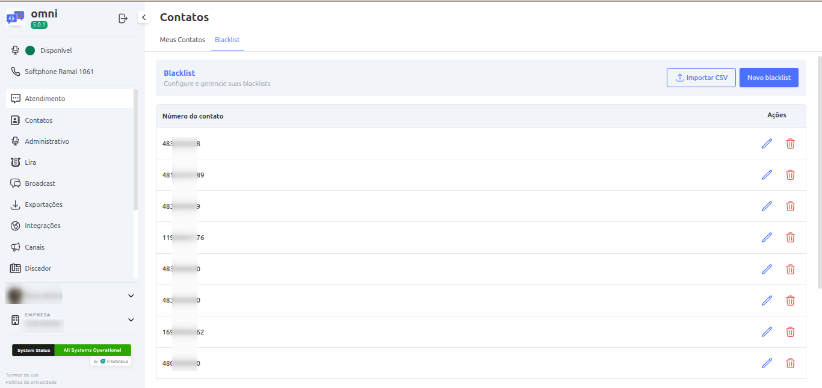
Task: Click the green Disponível status indicator
Action: click(30, 51)
